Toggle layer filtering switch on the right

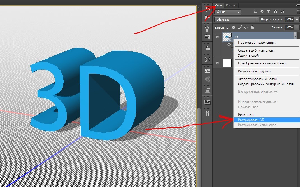pyautogui.click(x=299, y=12)
